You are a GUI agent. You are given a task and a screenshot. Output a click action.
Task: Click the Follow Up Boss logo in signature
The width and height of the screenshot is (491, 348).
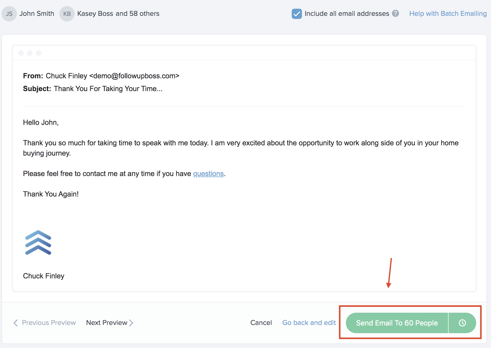coord(38,243)
